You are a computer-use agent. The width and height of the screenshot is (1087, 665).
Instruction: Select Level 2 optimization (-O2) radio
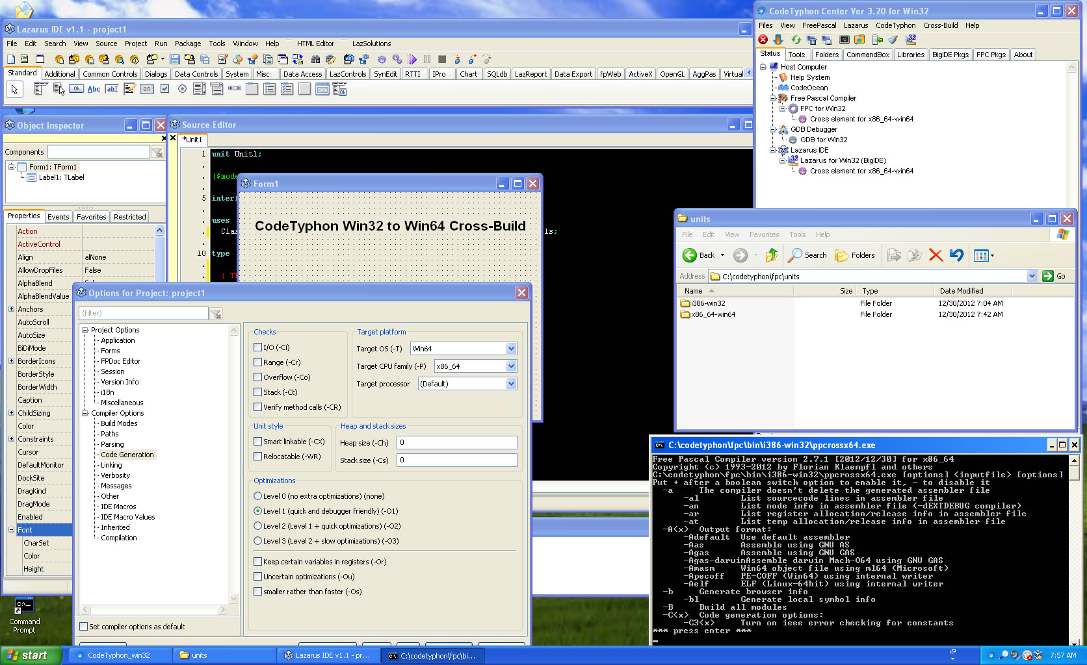pyautogui.click(x=258, y=526)
